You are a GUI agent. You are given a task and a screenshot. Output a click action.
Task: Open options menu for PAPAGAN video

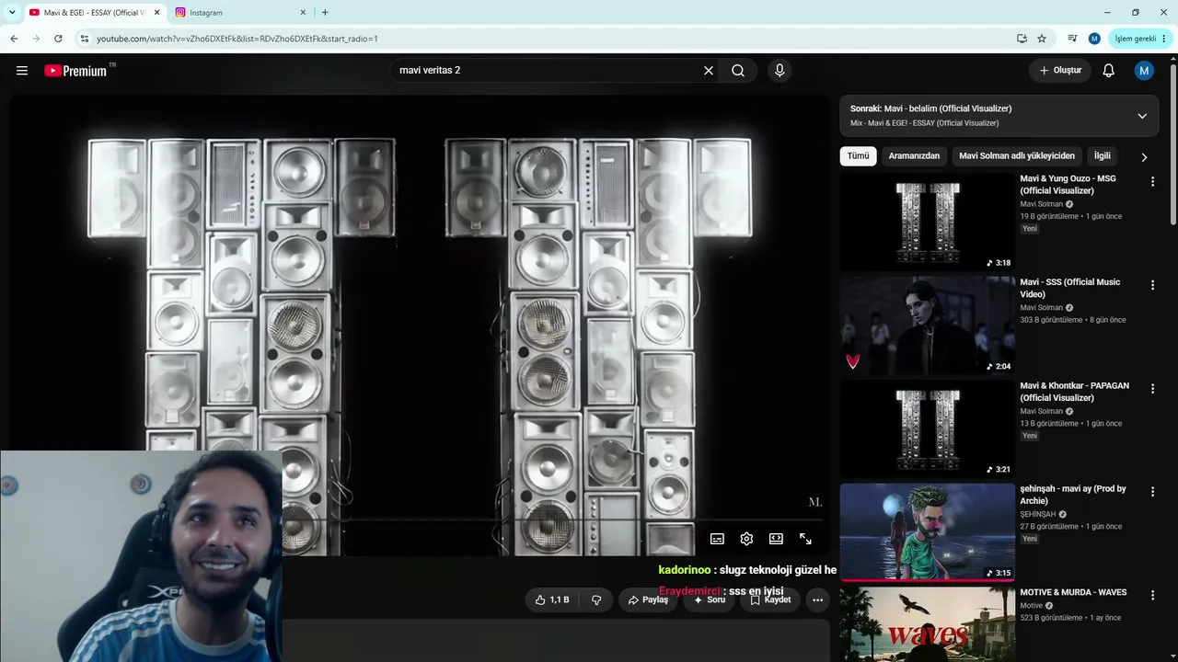pos(1152,389)
